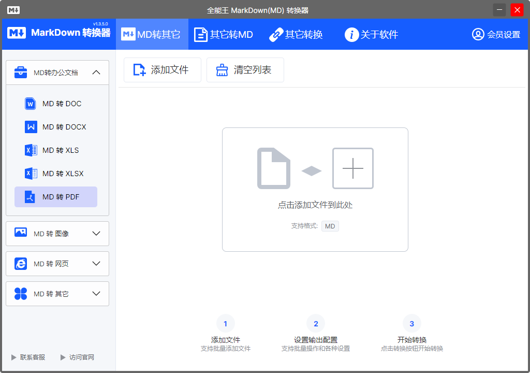530x373 pixels.
Task: Open the 联系客服 link
Action: point(28,357)
